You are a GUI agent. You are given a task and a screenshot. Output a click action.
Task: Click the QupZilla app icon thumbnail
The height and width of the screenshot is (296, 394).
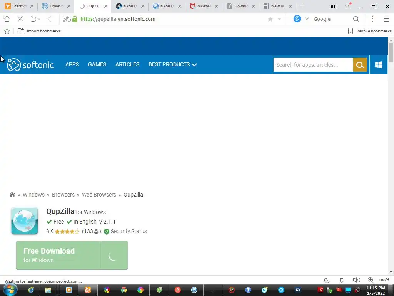click(x=25, y=221)
